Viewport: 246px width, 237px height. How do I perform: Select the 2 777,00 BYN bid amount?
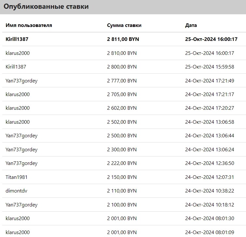[x=122, y=81]
